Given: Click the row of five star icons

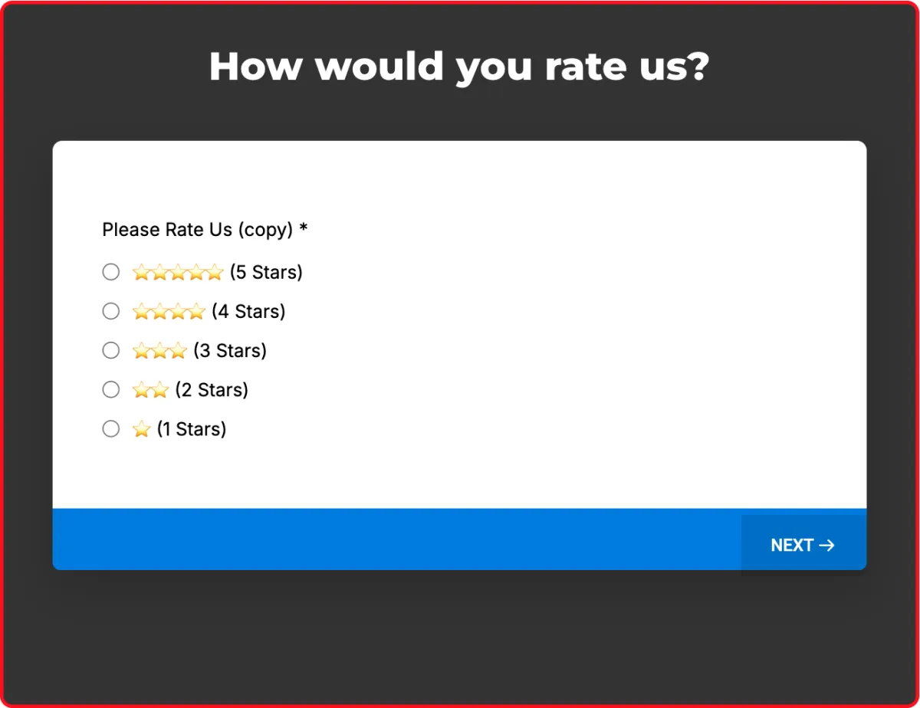Looking at the screenshot, I should (x=177, y=272).
